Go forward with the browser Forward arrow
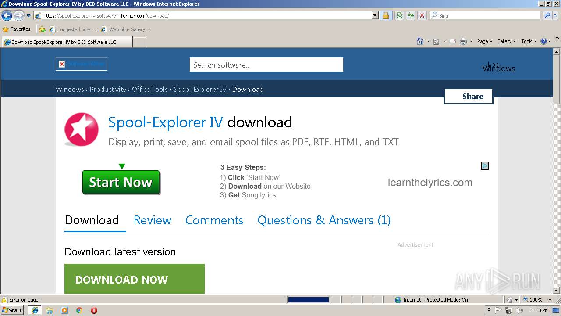The width and height of the screenshot is (561, 316). point(19,16)
